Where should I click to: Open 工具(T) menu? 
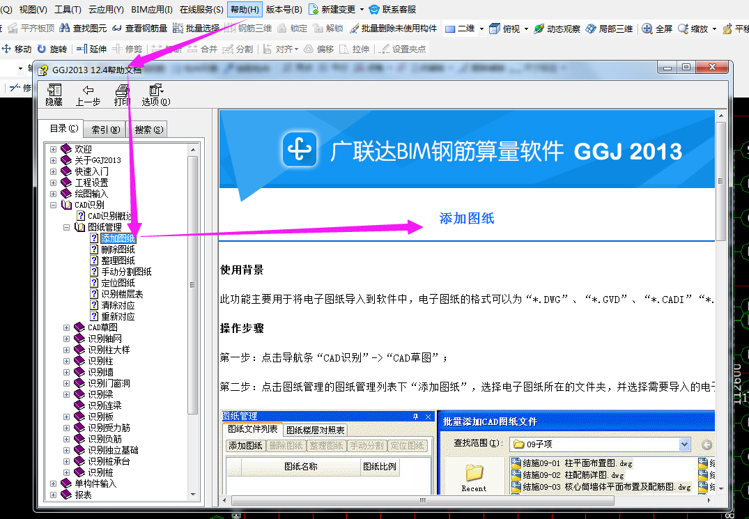68,10
